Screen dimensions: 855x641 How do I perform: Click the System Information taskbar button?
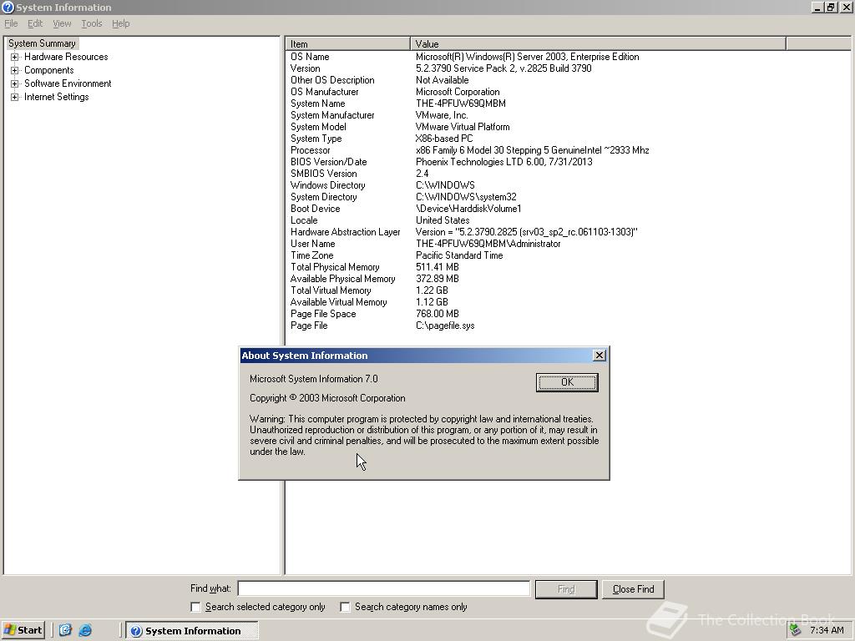click(x=192, y=631)
